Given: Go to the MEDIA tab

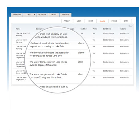Looking at the screenshot, I should [x=54, y=15].
